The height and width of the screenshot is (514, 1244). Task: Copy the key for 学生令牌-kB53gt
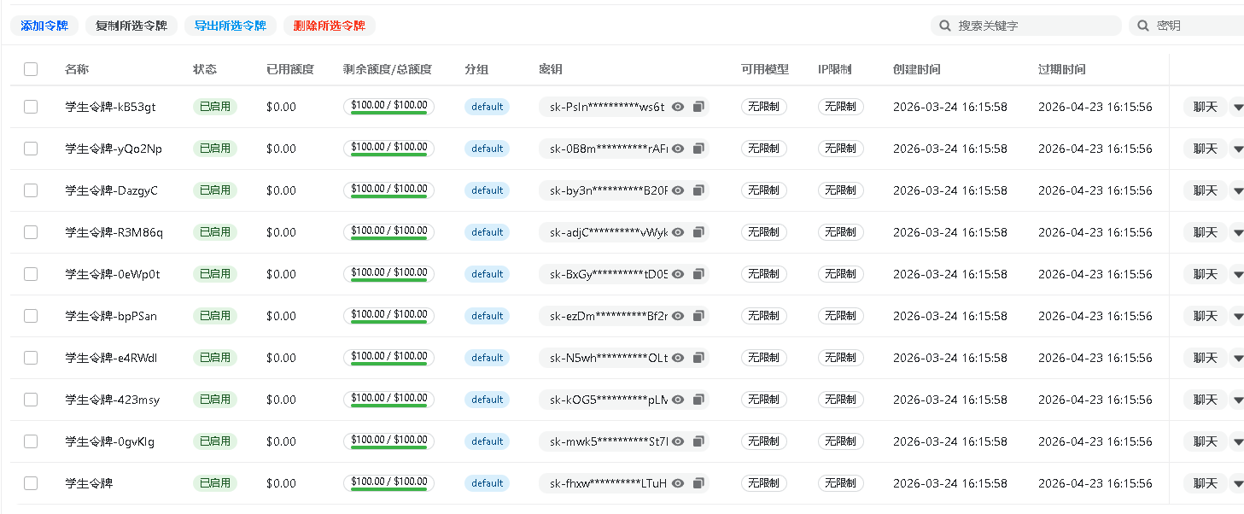tap(698, 107)
